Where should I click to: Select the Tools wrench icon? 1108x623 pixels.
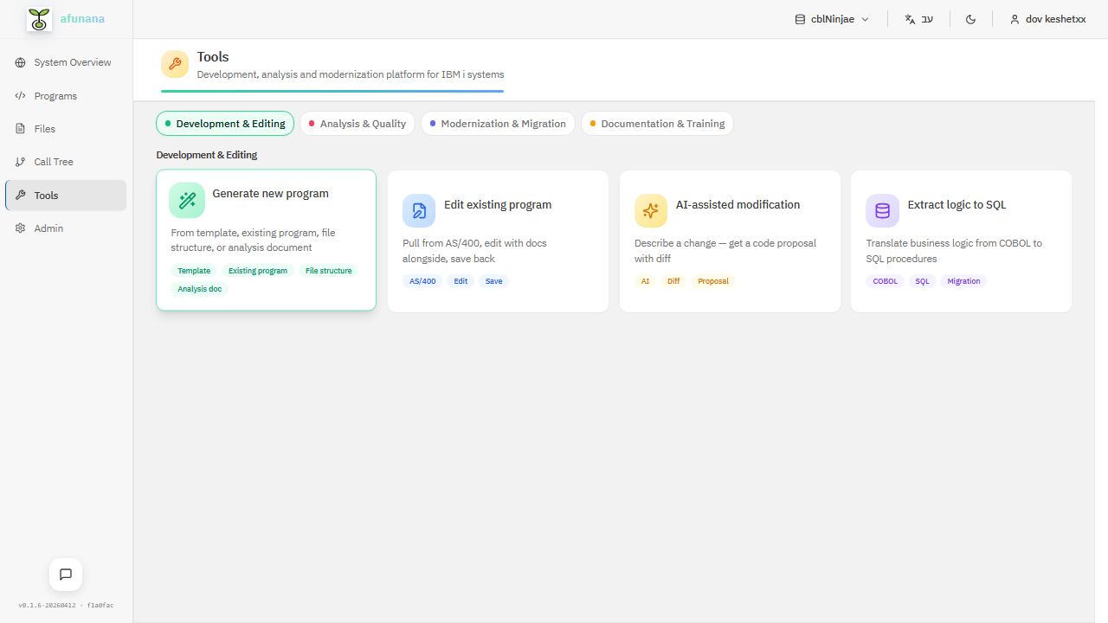coord(21,195)
